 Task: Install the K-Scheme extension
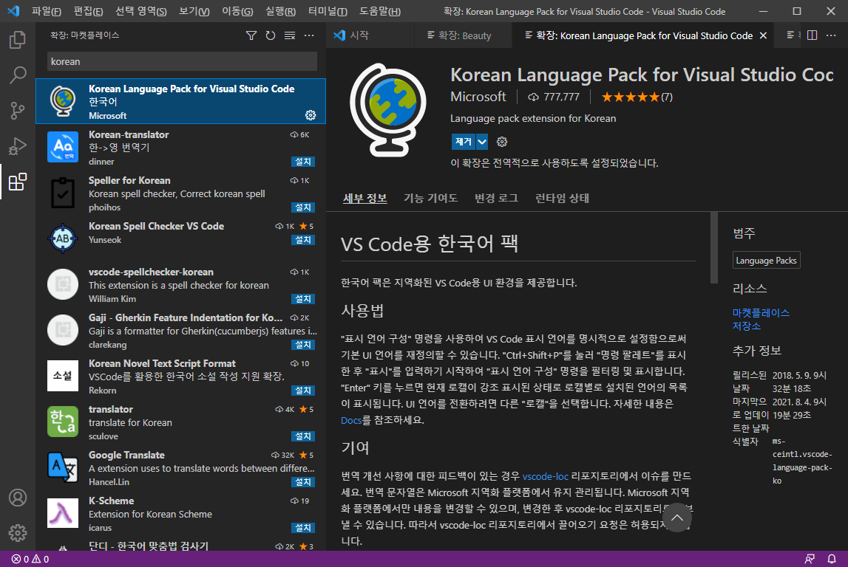[303, 528]
